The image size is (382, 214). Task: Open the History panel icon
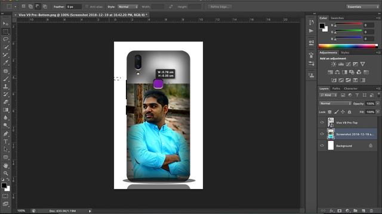(311, 23)
